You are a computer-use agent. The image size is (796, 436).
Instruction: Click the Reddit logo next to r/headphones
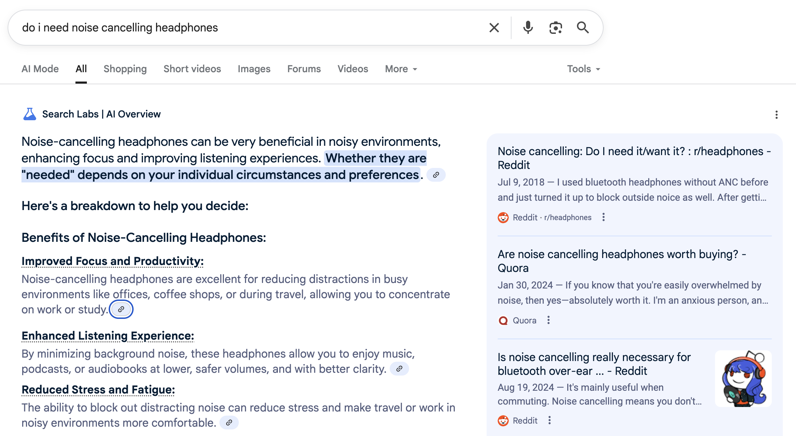504,217
